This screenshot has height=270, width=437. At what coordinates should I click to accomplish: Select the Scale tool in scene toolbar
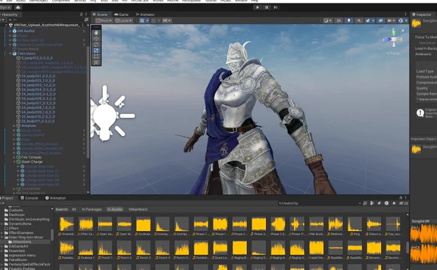pos(96,50)
